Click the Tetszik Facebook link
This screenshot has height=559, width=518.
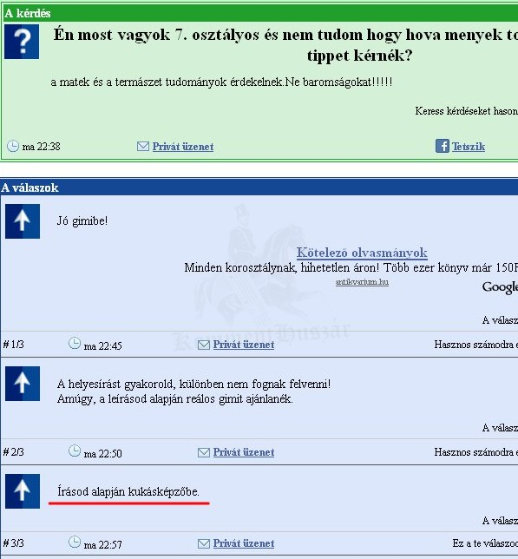(x=469, y=147)
